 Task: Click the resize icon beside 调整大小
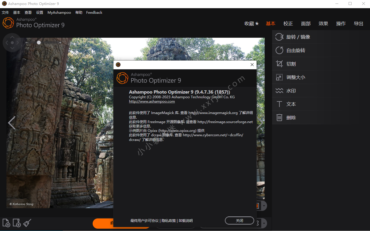pos(279,77)
